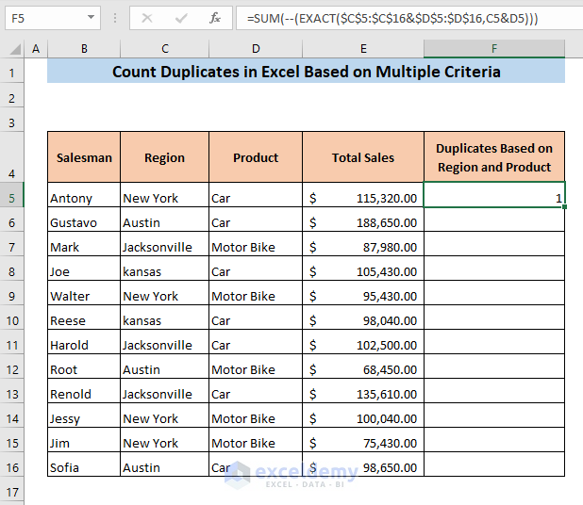
Task: Click the Cancel (X) formula icon
Action: [147, 18]
